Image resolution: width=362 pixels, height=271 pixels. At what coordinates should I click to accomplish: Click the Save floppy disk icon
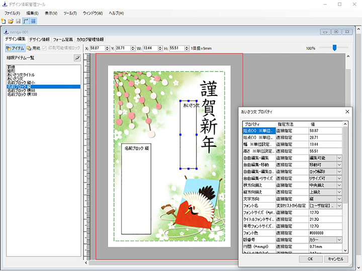18,21
